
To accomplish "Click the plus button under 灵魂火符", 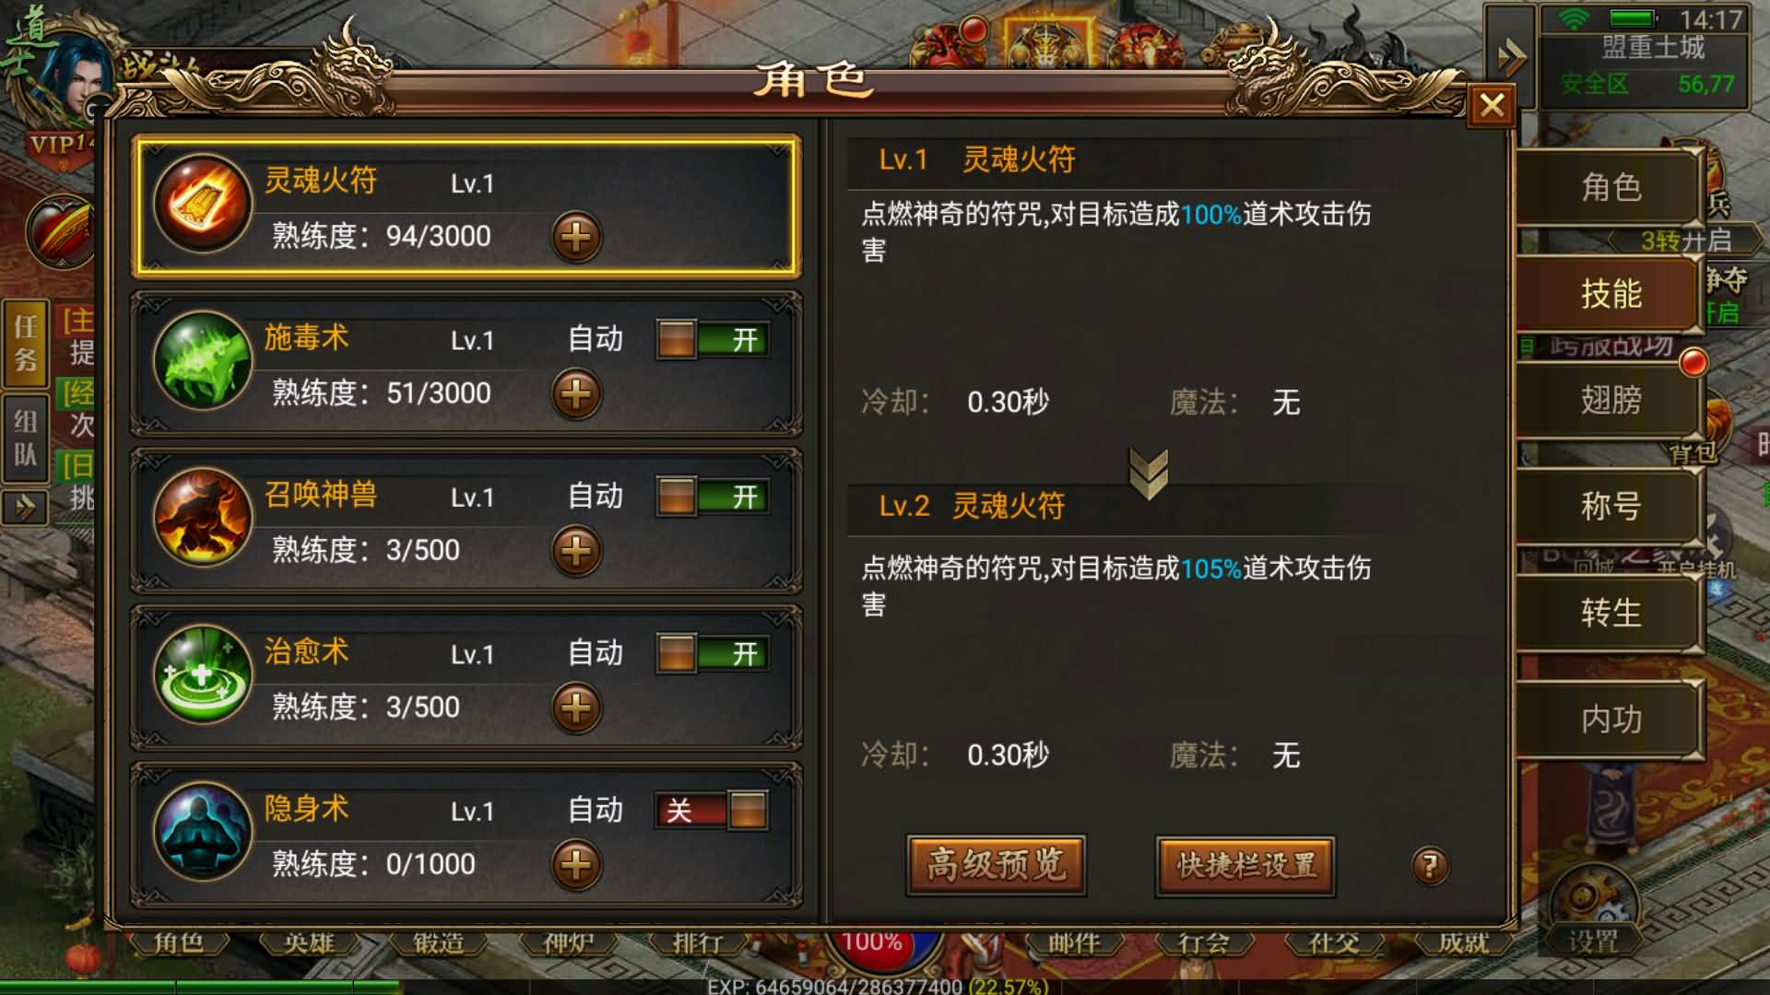I will [x=576, y=238].
